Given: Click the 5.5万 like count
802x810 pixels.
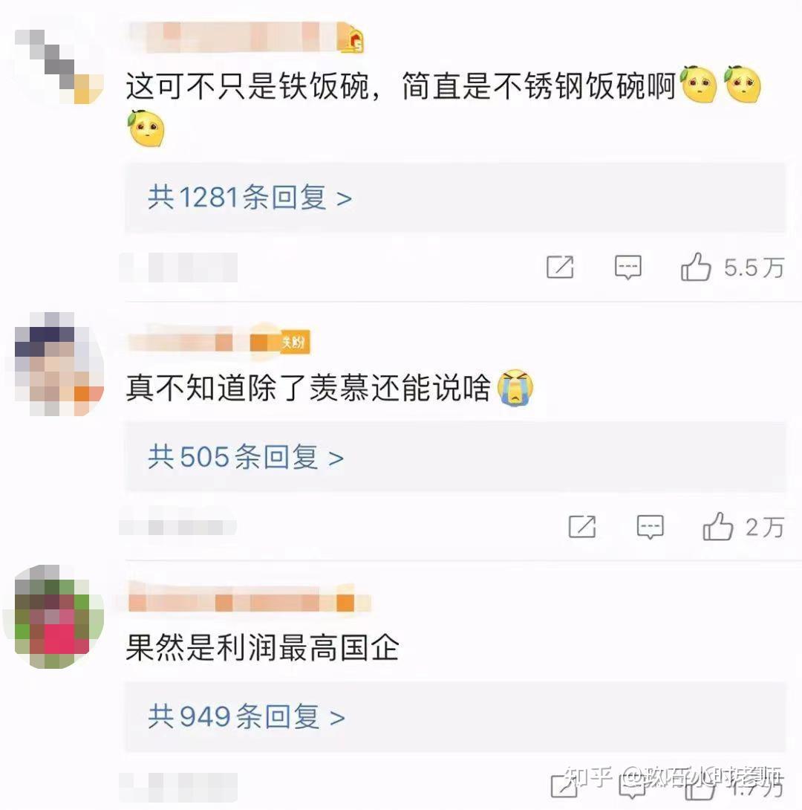Looking at the screenshot, I should [x=754, y=268].
